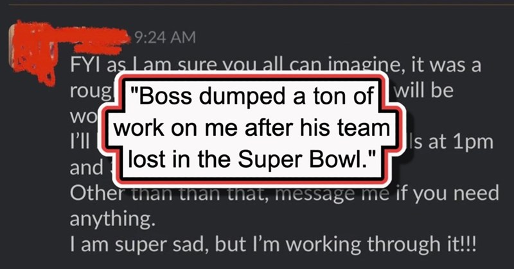Click the "will be" text right of the caption
This screenshot has height=269, width=514.
coord(426,90)
